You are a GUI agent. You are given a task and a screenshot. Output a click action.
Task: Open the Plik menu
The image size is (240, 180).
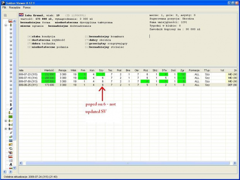4,8
